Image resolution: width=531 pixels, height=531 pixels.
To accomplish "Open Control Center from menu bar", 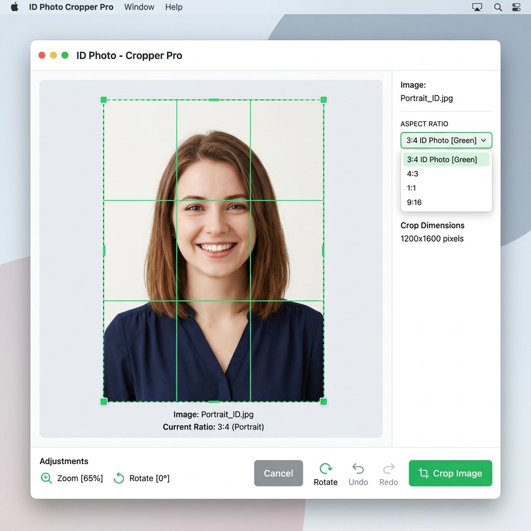I will point(516,7).
